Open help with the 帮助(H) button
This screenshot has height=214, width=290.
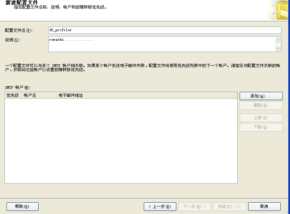click(22, 206)
